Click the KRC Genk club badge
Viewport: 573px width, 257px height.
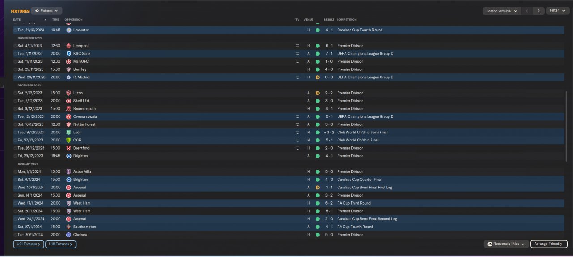pos(68,54)
